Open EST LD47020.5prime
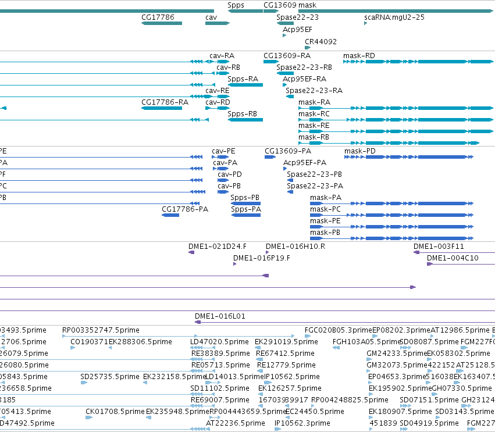The height and width of the screenshot is (432, 495). point(219,342)
